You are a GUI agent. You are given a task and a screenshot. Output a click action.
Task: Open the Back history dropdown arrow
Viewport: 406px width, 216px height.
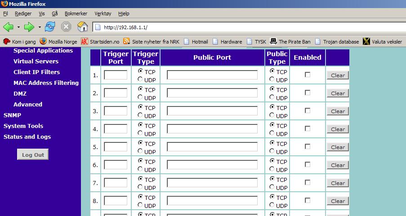click(18, 27)
